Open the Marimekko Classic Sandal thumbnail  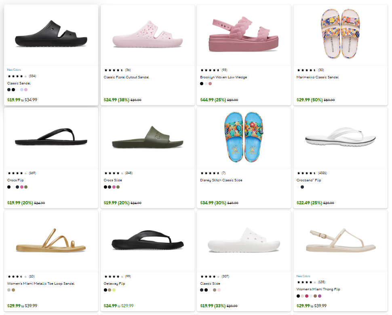click(340, 34)
